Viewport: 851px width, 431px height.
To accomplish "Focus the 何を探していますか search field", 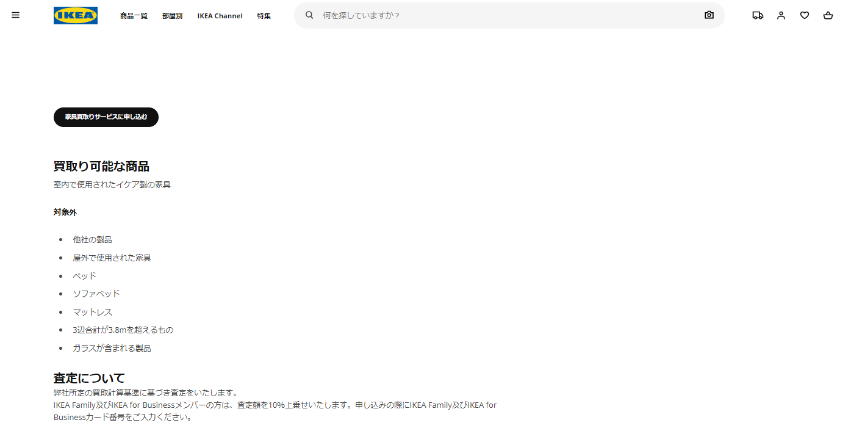I will [509, 15].
